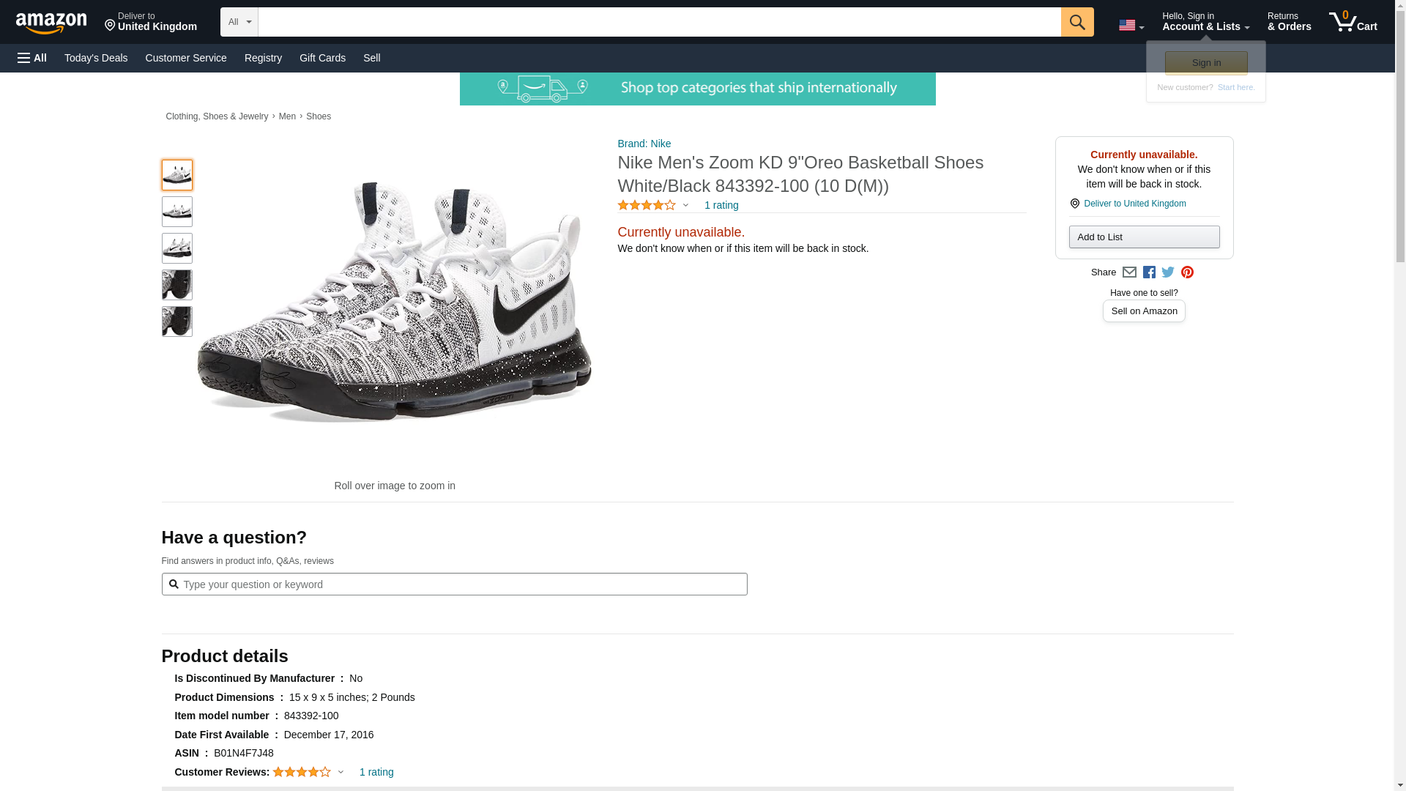1406x791 pixels.
Task: Go to Customer Service page
Action: (x=186, y=58)
